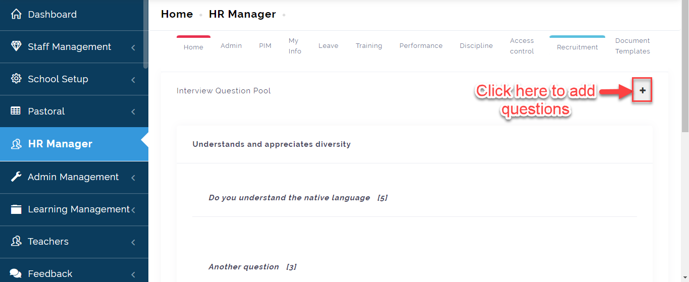The image size is (689, 282).
Task: Click the School Setup gear icon
Action: tap(16, 79)
